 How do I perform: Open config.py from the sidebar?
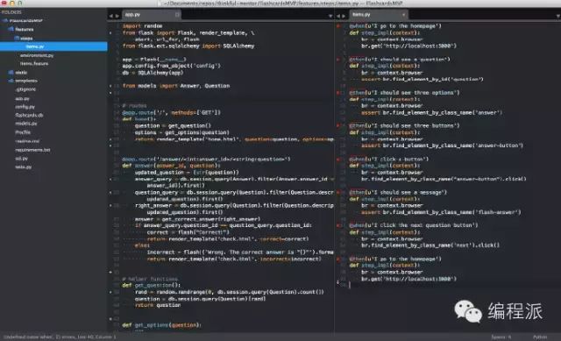click(25, 107)
